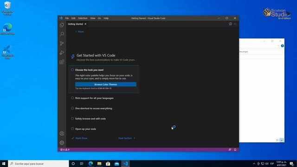
Task: Click ESP language indicator in tray
Action: (272, 164)
